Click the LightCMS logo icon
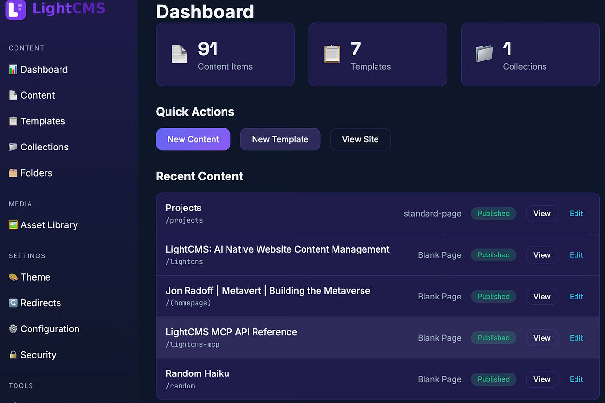605x403 pixels. coord(15,9)
